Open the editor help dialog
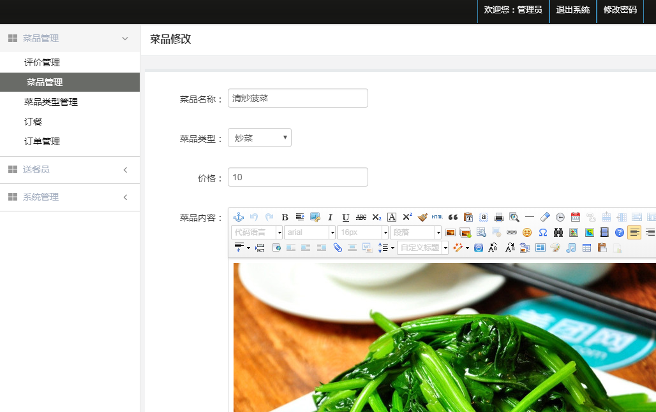Image resolution: width=656 pixels, height=412 pixels. (x=620, y=232)
